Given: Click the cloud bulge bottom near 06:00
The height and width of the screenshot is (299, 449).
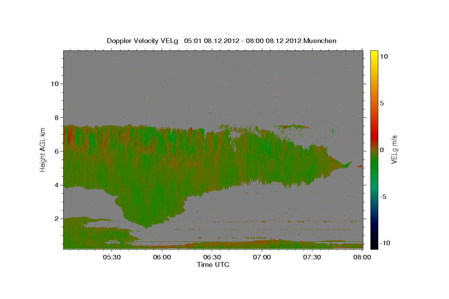Looking at the screenshot, I should (x=147, y=225).
